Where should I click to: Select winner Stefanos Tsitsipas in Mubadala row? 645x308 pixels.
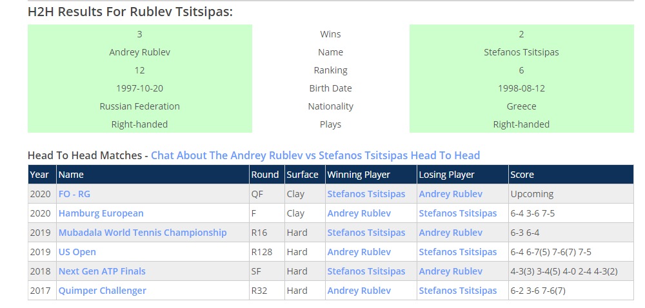click(x=366, y=233)
